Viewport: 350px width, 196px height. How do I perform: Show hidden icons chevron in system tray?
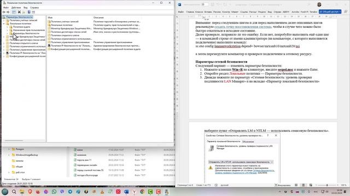[279, 192]
